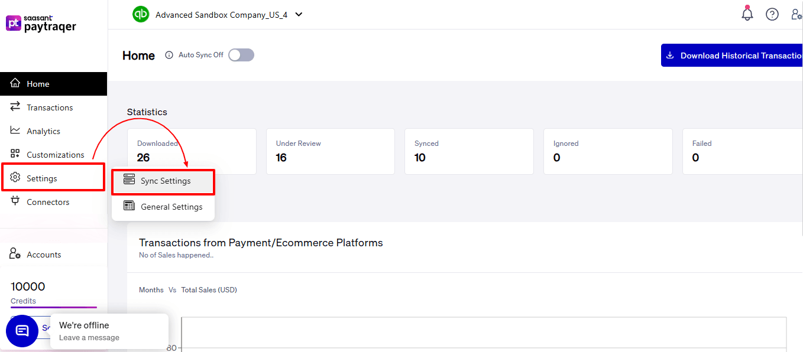The width and height of the screenshot is (803, 352).
Task: Select the Under Review statistics card
Action: pos(330,151)
